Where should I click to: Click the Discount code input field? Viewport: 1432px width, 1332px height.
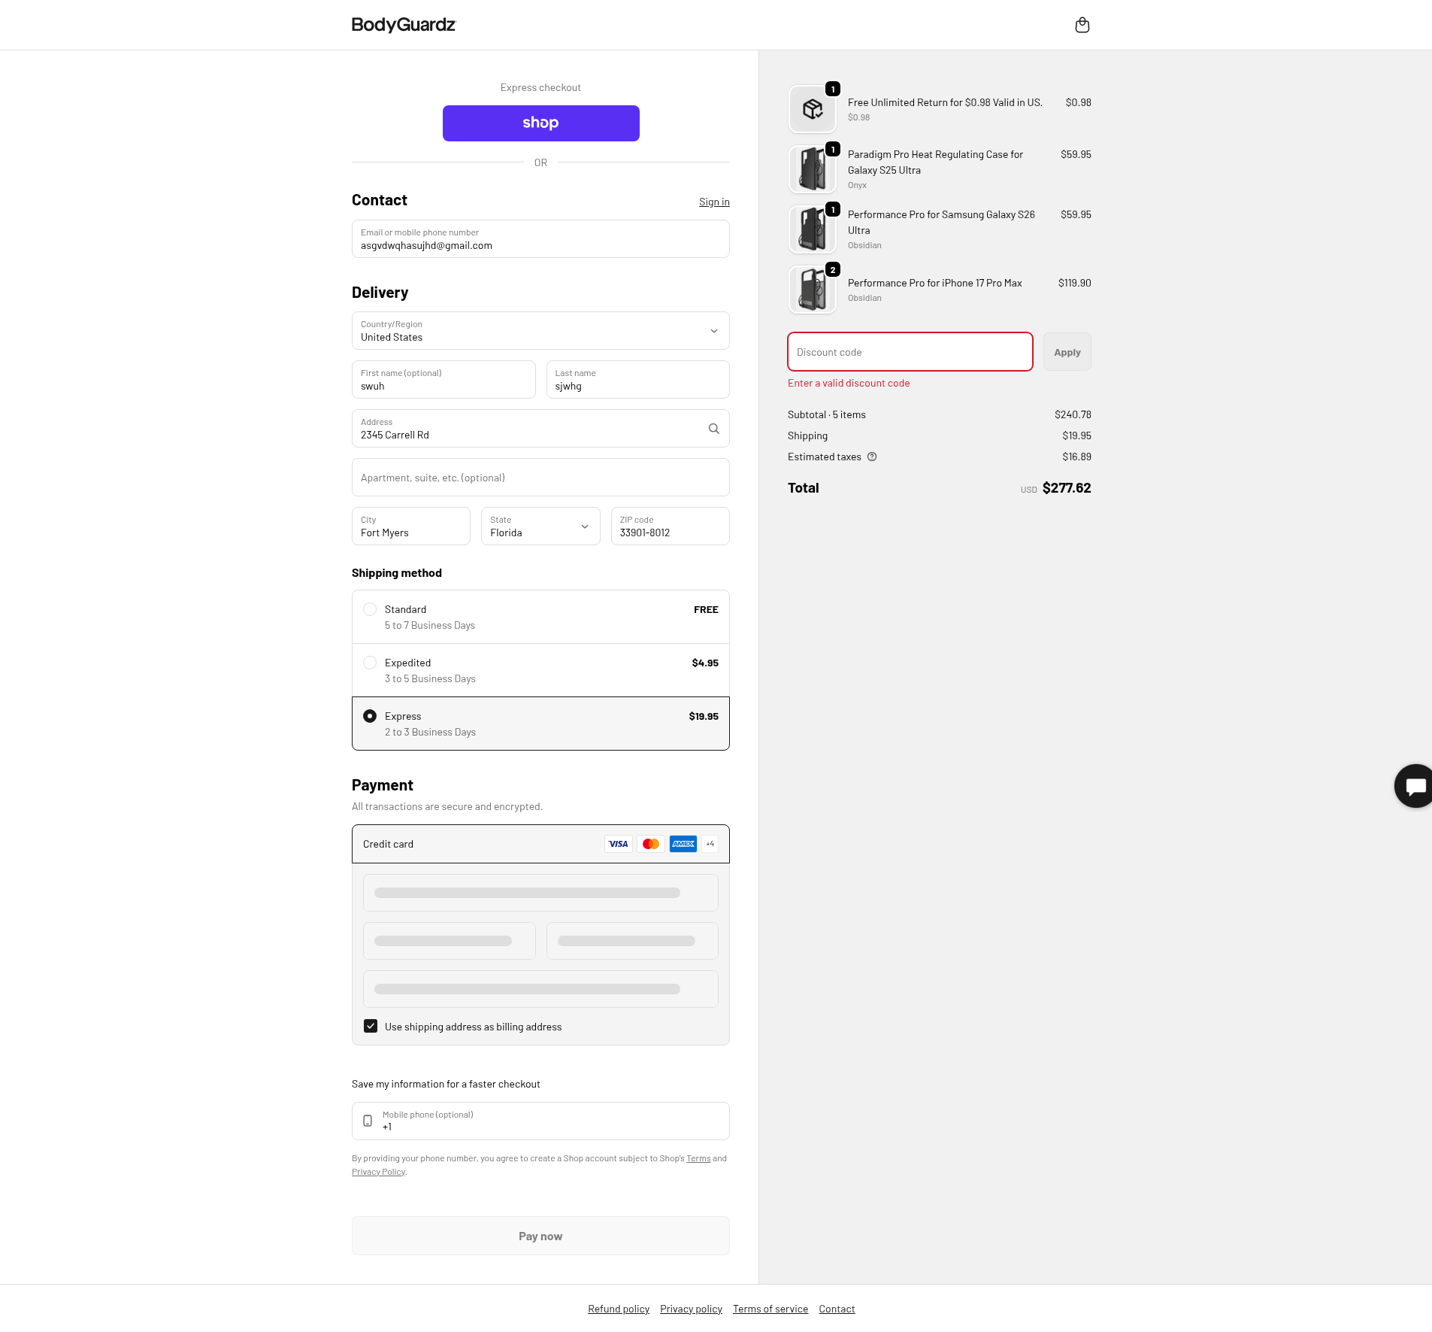(909, 351)
